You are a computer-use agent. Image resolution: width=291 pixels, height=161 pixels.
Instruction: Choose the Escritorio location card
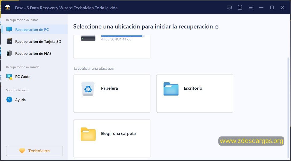pyautogui.click(x=195, y=93)
